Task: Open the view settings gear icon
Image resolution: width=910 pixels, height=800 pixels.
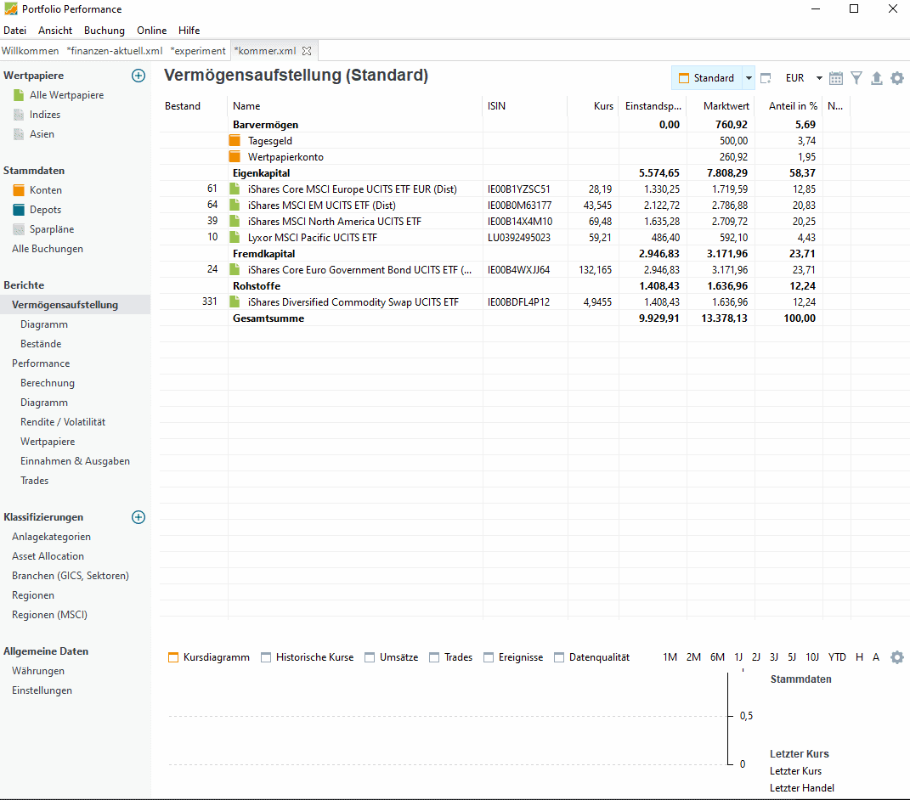Action: coord(897,78)
